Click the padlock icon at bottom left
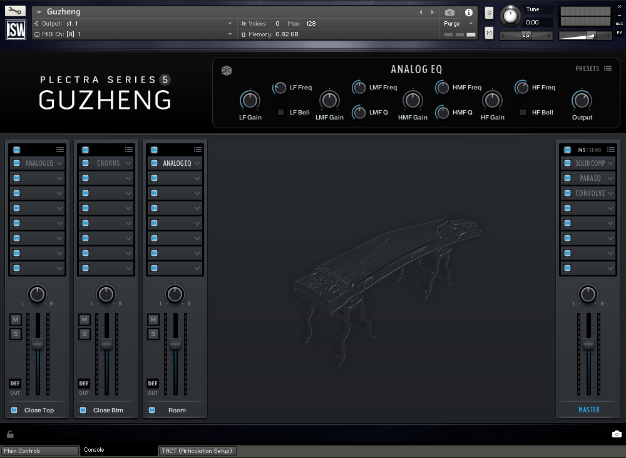Screen dimensions: 626x458 pyautogui.click(x=9, y=434)
